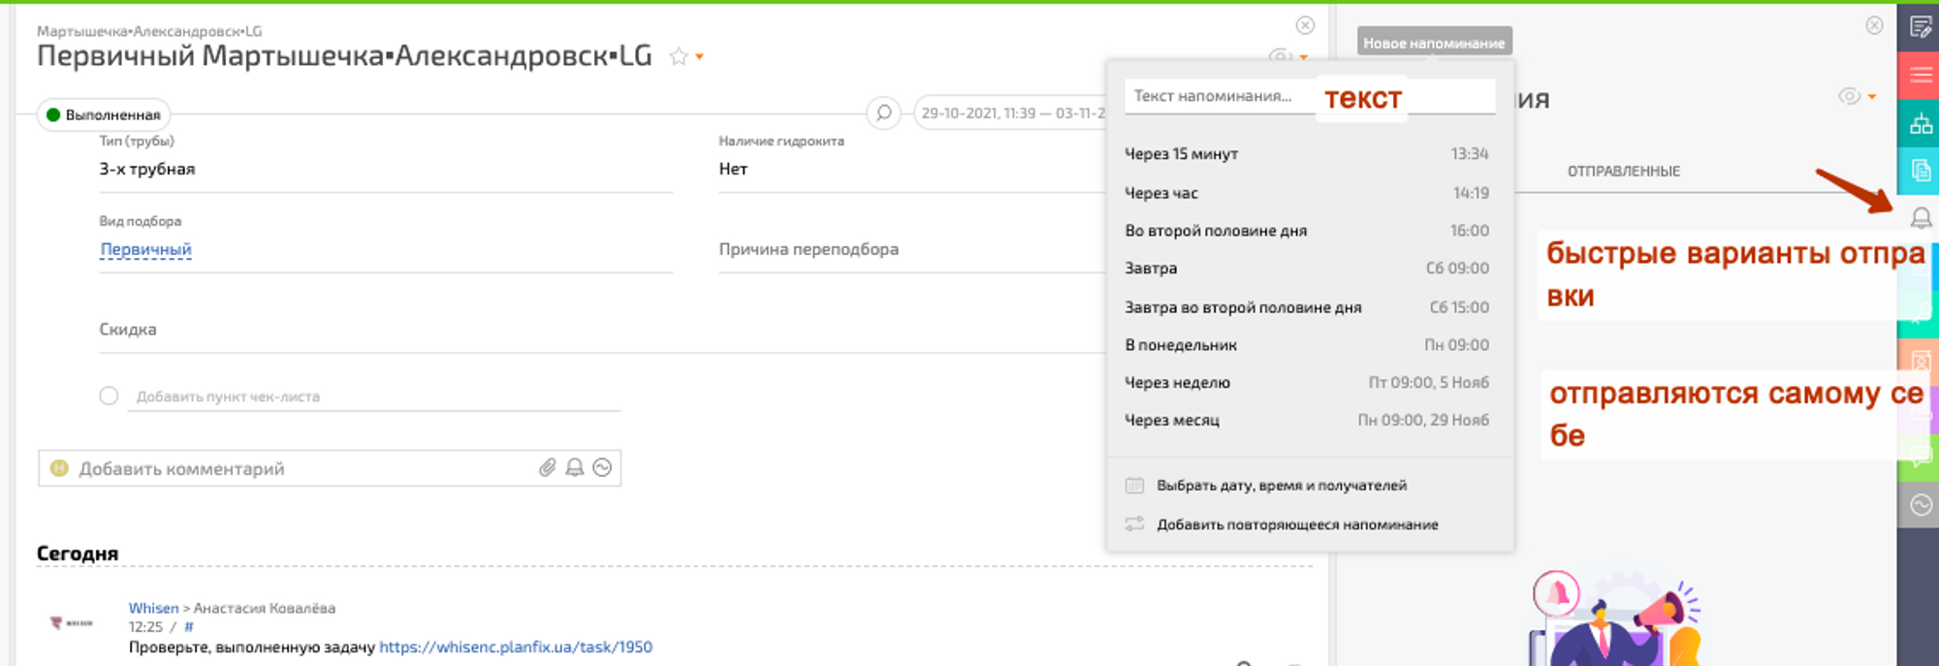
Task: Open the Выполненная status dropdown
Action: coord(104,114)
